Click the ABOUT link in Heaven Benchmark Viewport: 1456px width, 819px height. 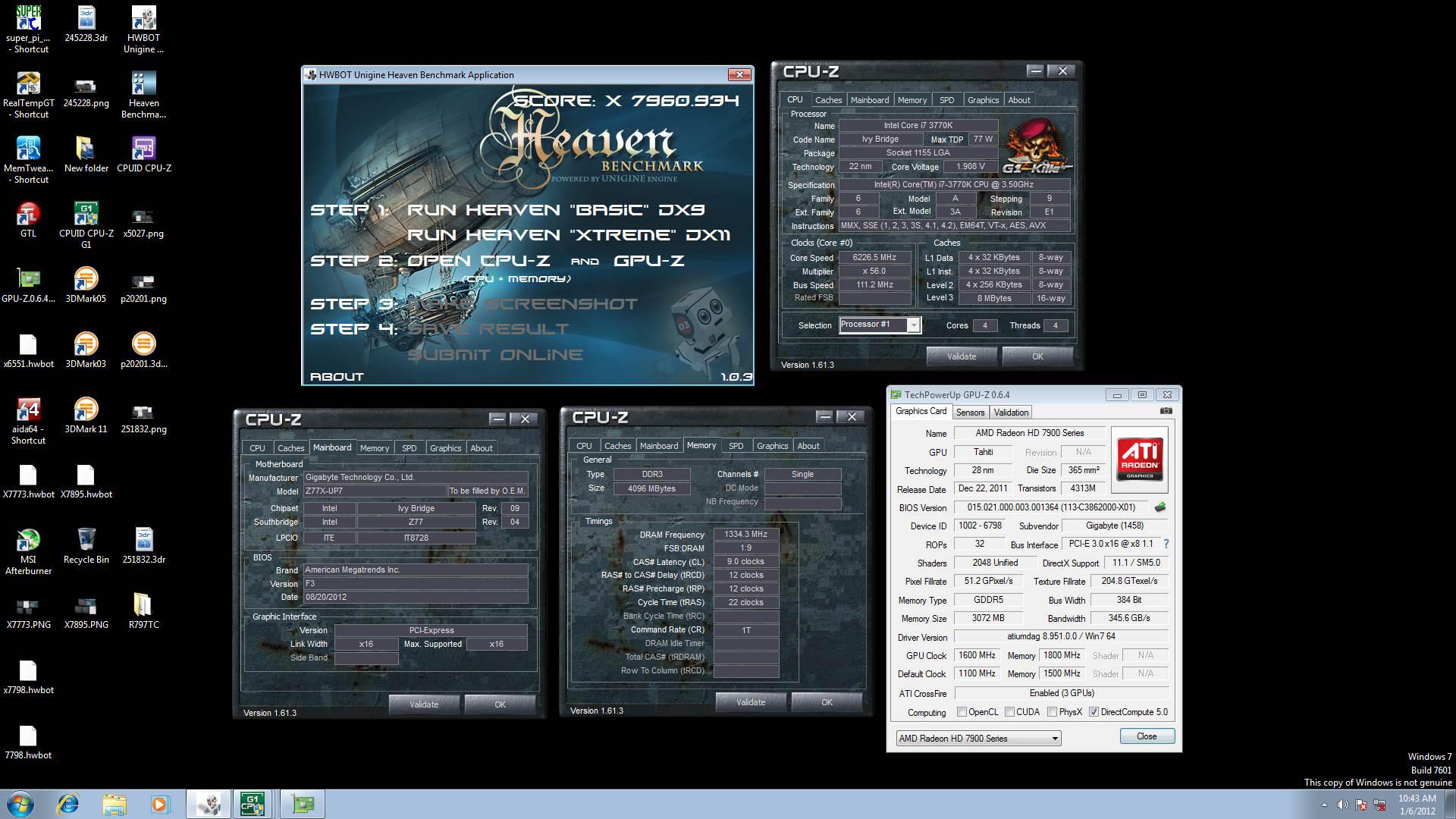337,376
